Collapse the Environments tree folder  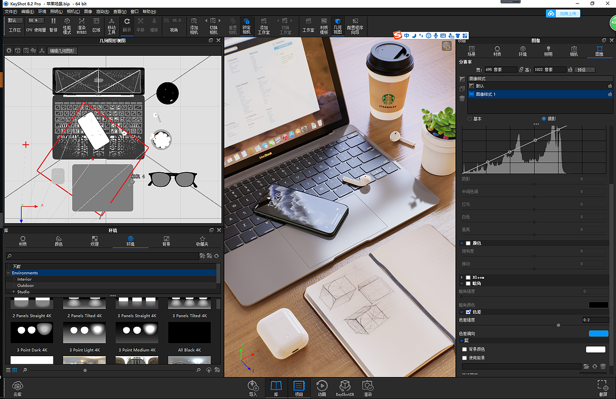click(x=9, y=273)
